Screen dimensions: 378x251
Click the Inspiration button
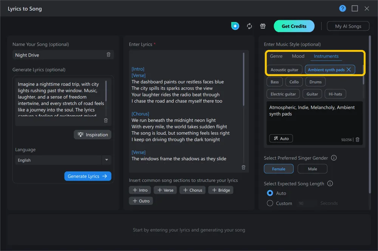(x=93, y=135)
